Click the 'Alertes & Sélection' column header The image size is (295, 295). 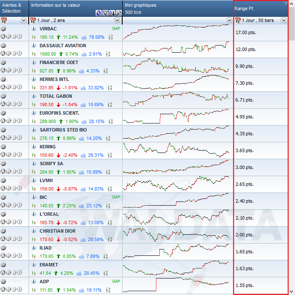pyautogui.click(x=14, y=8)
